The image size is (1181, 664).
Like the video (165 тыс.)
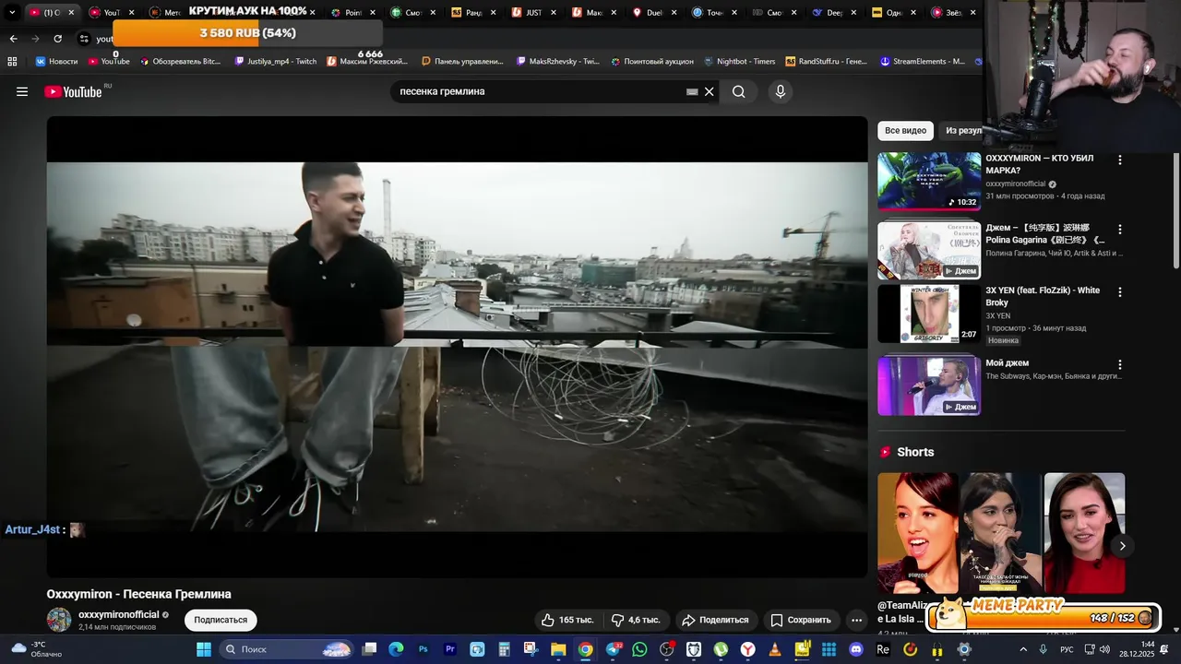[x=567, y=620]
